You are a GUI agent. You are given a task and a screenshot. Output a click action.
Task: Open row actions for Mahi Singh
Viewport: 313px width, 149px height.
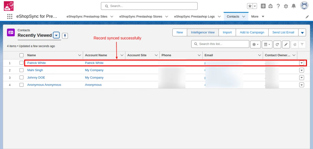(302, 70)
